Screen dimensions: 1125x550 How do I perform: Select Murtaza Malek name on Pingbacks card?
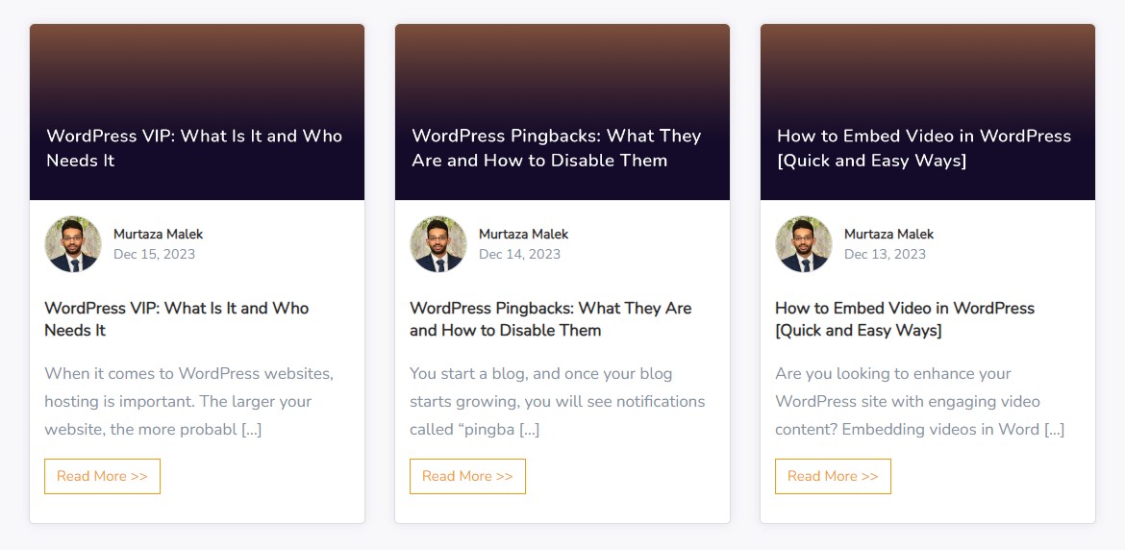click(524, 234)
